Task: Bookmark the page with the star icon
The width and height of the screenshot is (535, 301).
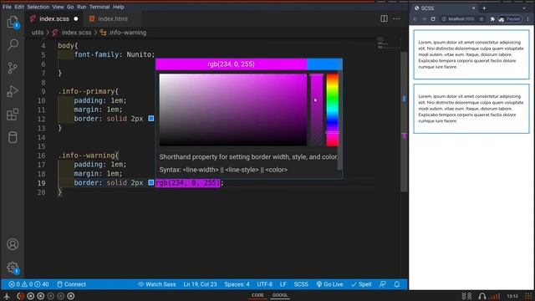Action: click(x=481, y=18)
